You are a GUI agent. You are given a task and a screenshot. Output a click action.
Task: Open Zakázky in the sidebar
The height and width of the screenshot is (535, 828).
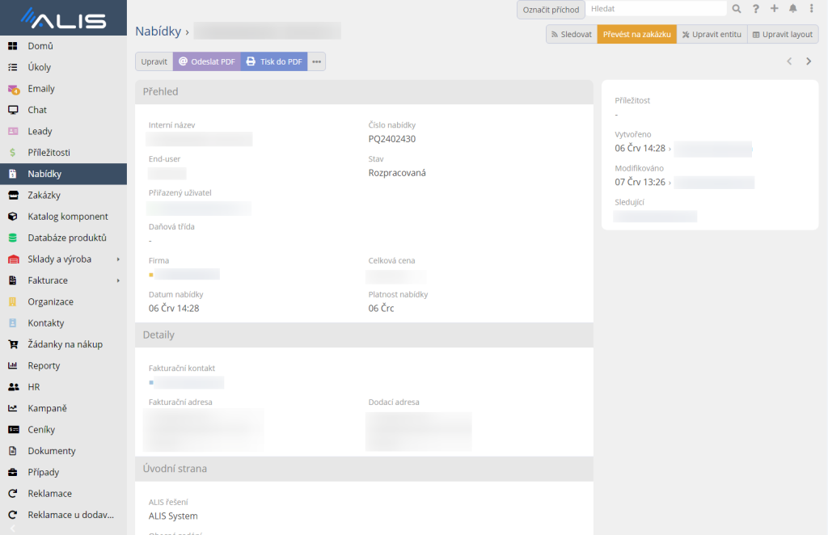click(x=44, y=195)
